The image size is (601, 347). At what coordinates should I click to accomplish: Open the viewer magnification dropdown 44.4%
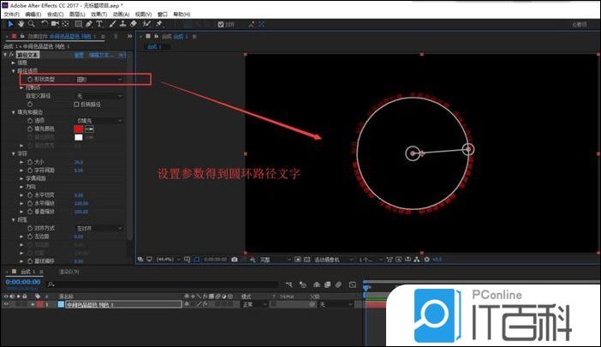pyautogui.click(x=168, y=260)
